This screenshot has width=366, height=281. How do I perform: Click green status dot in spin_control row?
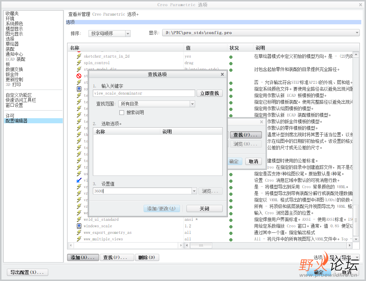tap(231, 63)
